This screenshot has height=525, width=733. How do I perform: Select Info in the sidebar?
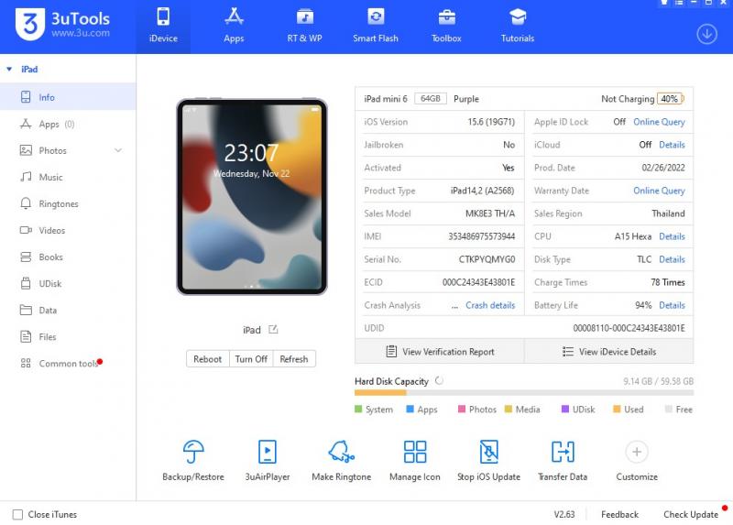point(68,97)
